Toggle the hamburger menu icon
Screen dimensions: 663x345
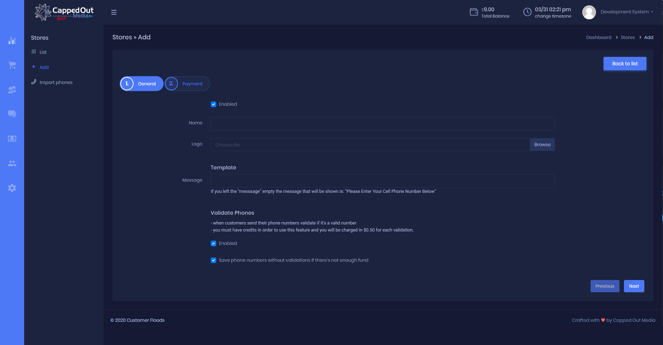114,12
